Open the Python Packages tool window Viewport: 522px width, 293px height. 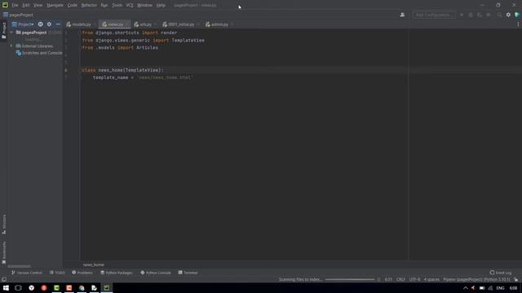point(116,273)
